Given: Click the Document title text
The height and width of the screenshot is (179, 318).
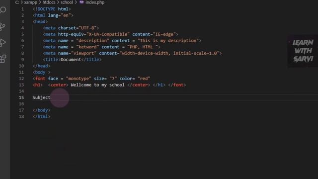Looking at the screenshot, I should [x=71, y=60].
